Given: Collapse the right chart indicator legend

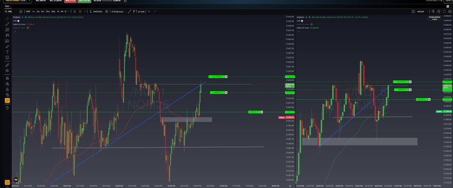Looking at the screenshot, I should tap(299, 31).
